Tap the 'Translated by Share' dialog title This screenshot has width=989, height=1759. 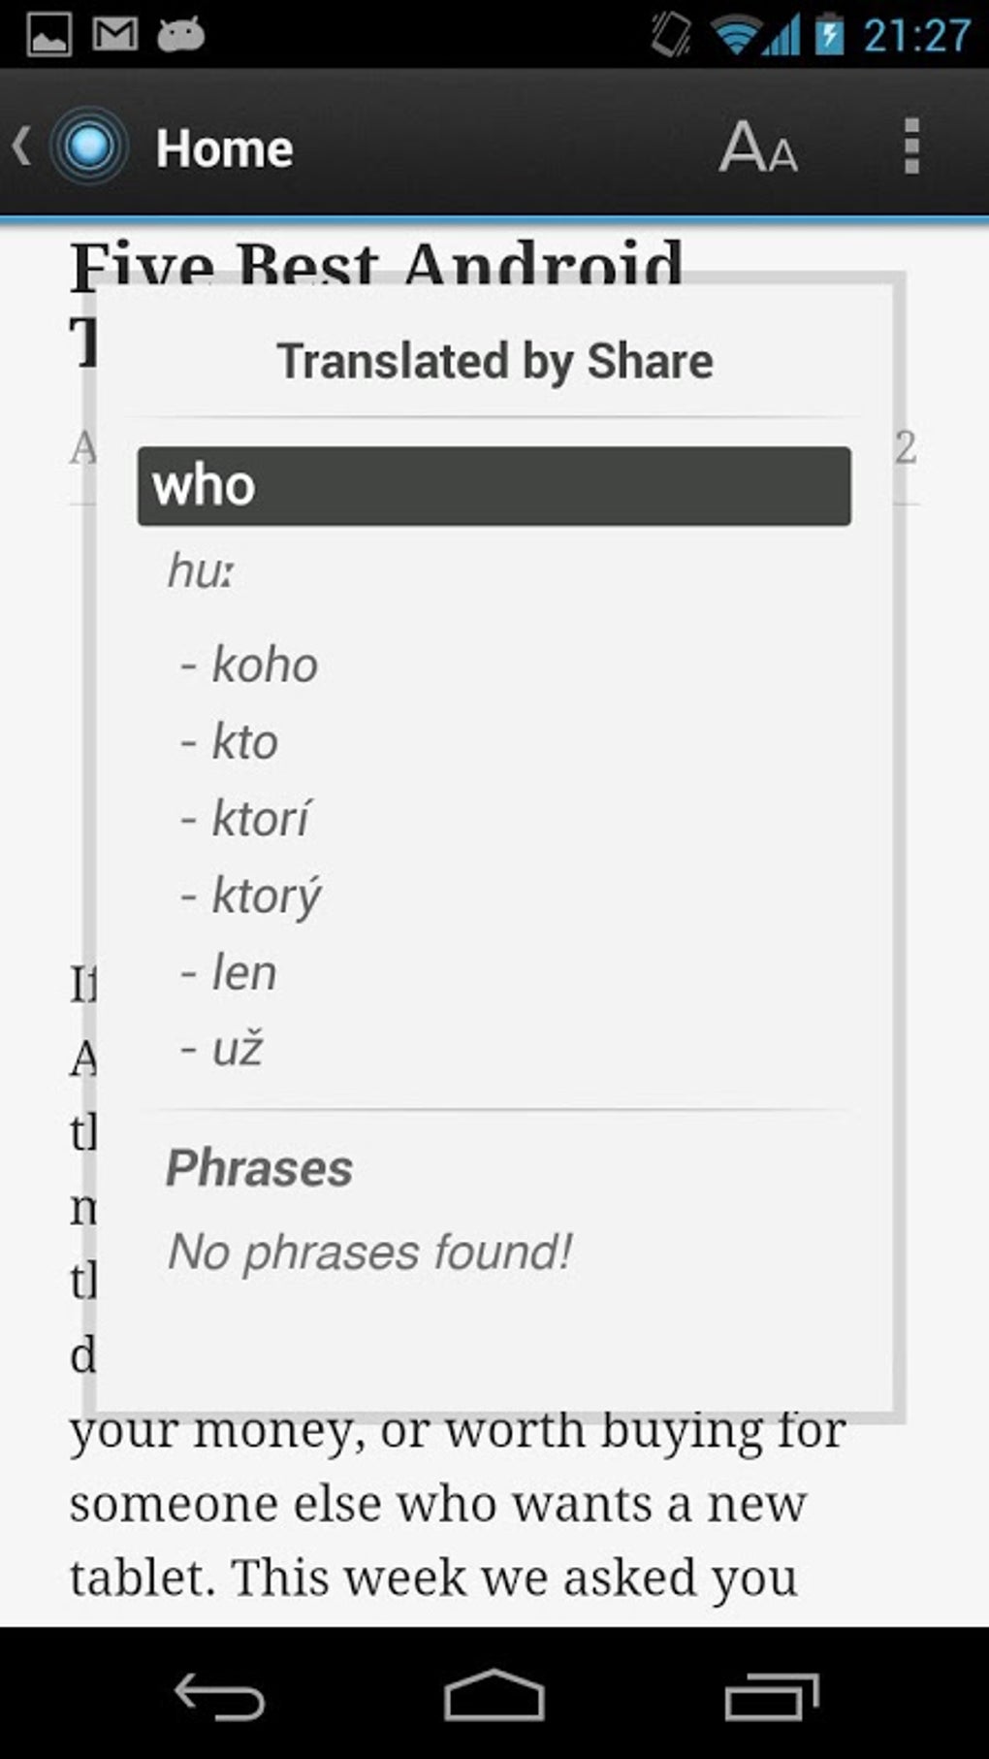494,361
